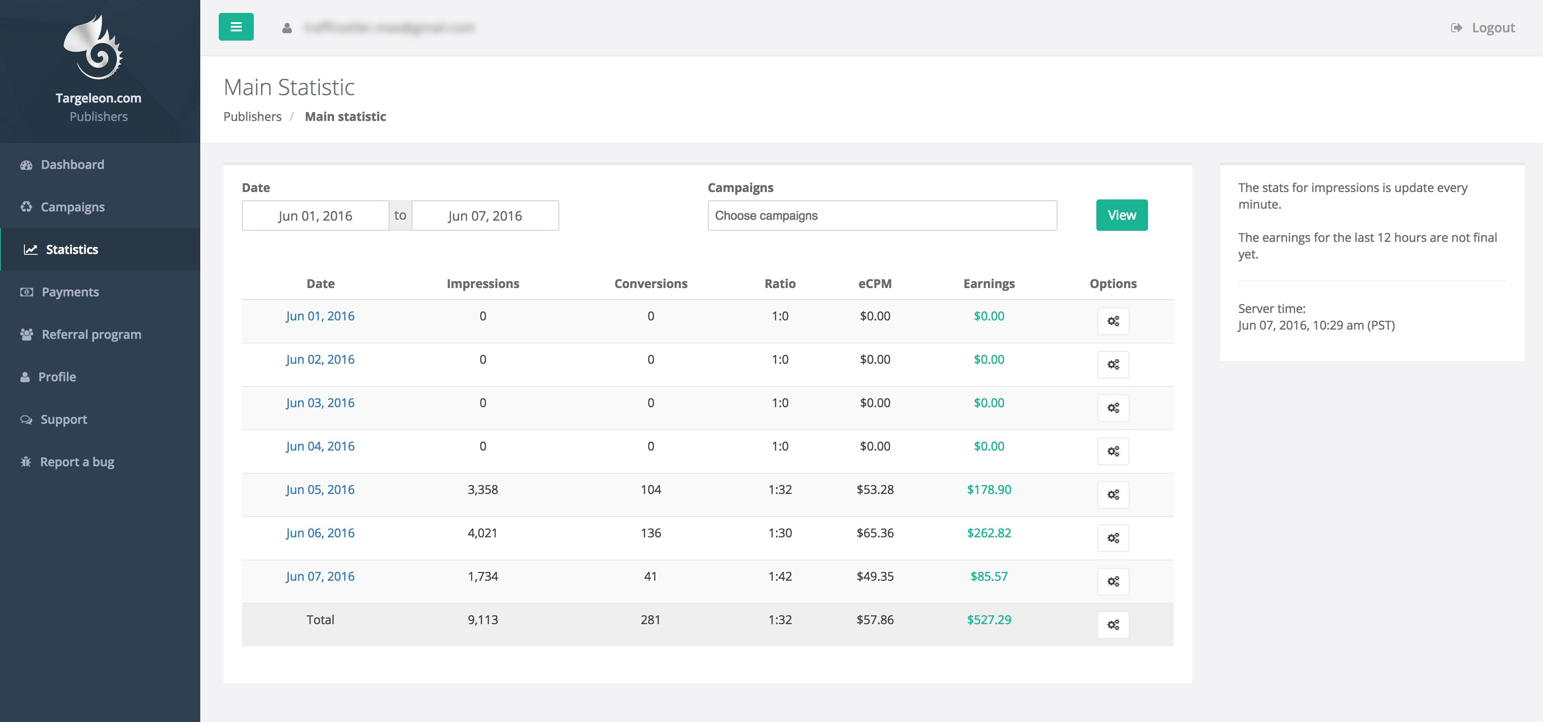This screenshot has width=1543, height=722.
Task: Open Payments in the sidebar menu
Action: tap(70, 292)
